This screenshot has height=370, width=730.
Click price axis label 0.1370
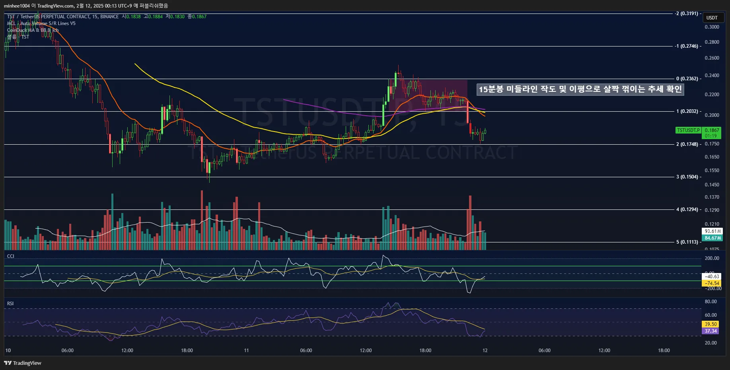tap(712, 197)
